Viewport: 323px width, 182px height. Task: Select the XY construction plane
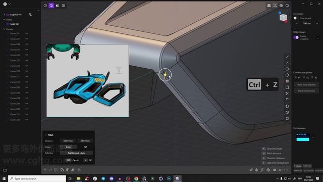coord(298,77)
